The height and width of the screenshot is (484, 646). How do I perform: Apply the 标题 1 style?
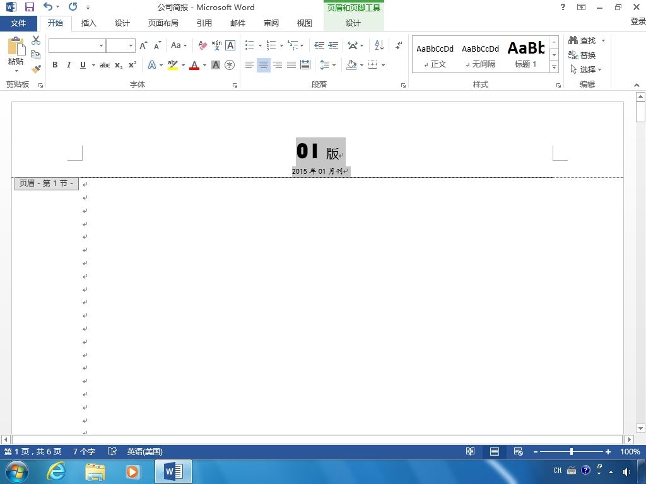[x=526, y=55]
